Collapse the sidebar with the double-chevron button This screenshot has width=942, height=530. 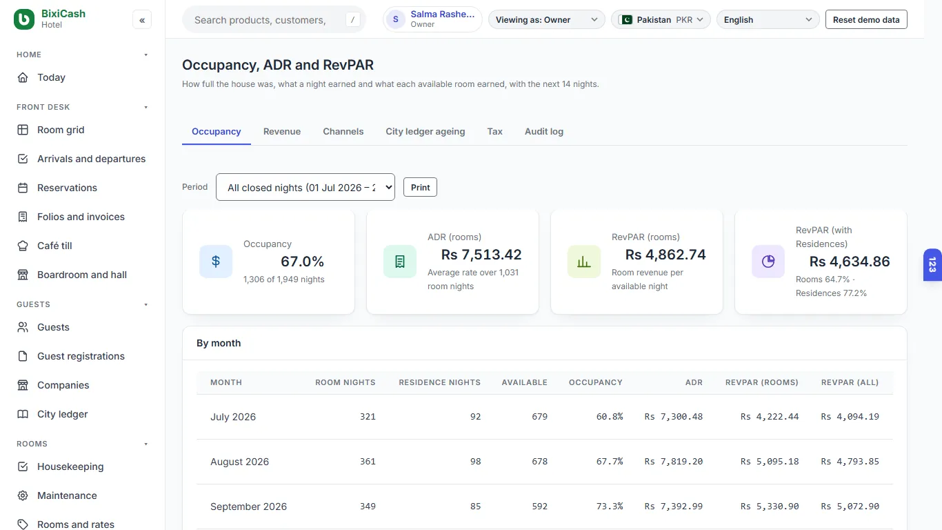pos(142,20)
